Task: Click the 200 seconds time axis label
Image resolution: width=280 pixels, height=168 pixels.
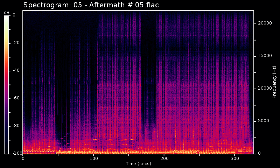Action: [164, 159]
